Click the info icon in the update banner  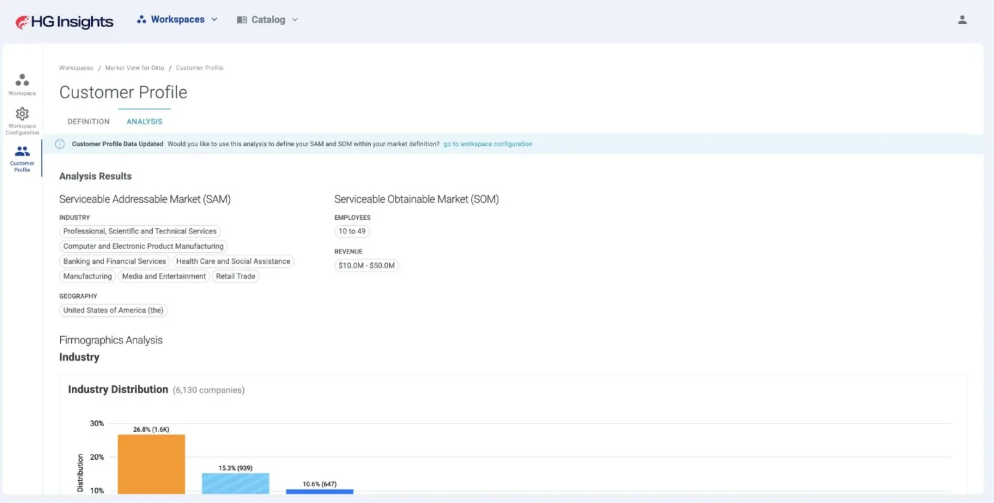click(x=60, y=144)
